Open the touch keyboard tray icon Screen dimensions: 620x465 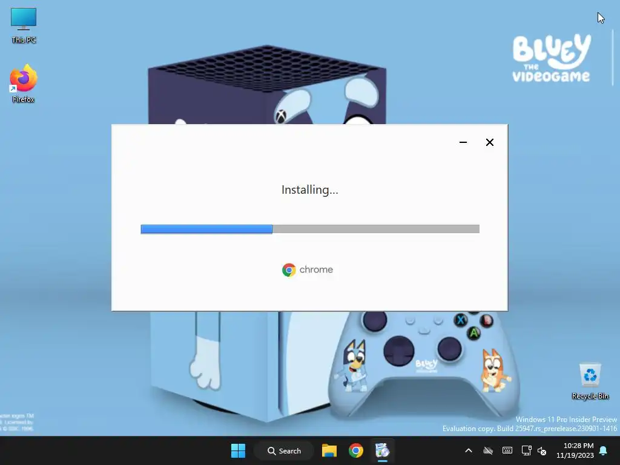[x=507, y=450]
